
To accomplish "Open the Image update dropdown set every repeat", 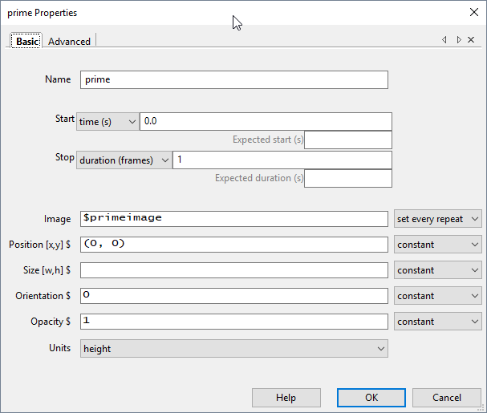I will point(437,219).
